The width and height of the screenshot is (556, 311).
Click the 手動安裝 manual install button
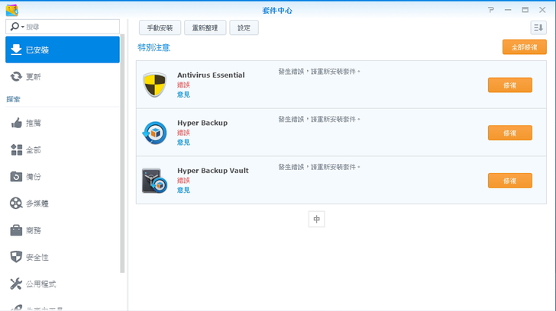tap(160, 27)
